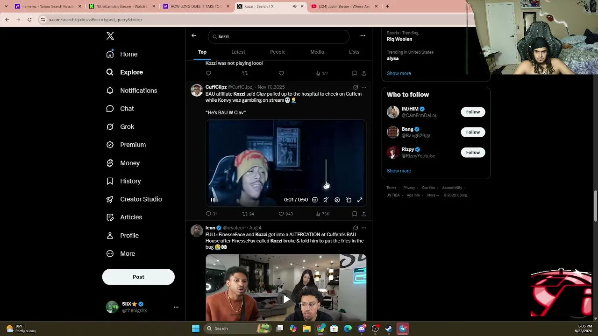Unmute the CuffClipz video
Viewport: 598px width, 336px height.
click(326, 200)
